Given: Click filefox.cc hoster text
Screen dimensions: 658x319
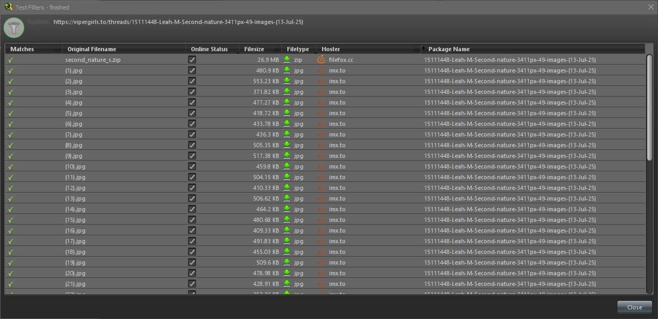Looking at the screenshot, I should tap(341, 60).
